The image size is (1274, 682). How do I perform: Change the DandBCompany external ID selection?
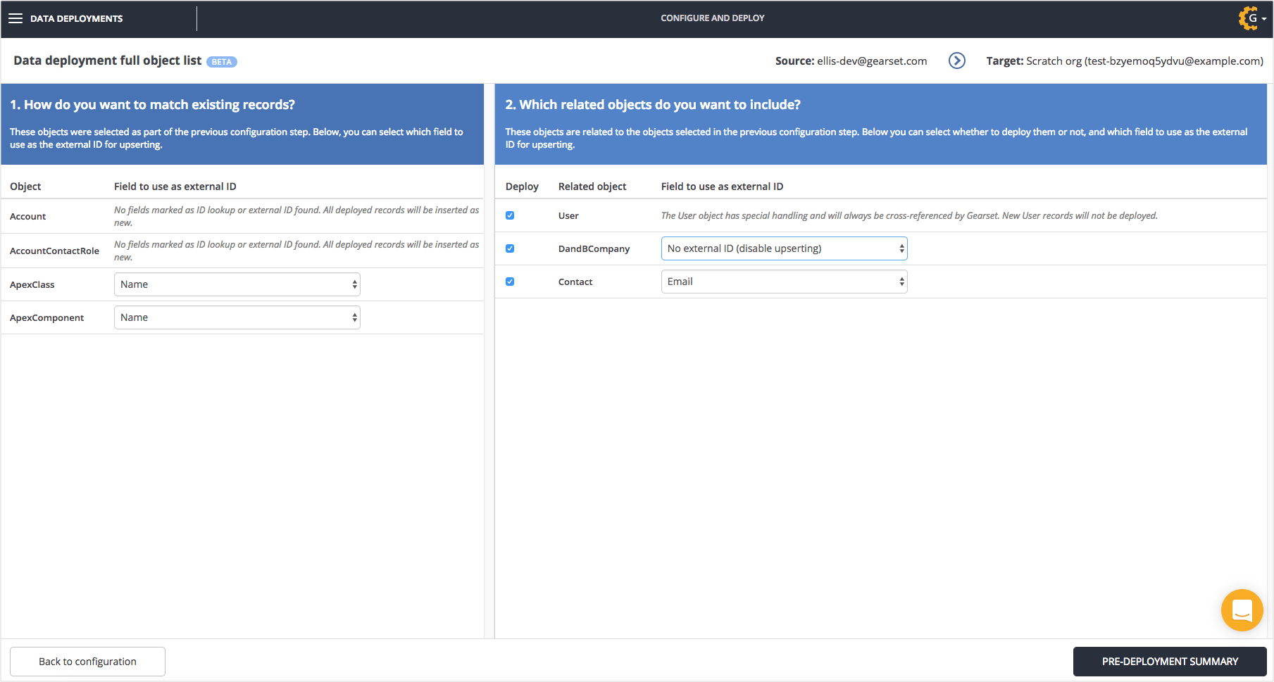(x=784, y=248)
